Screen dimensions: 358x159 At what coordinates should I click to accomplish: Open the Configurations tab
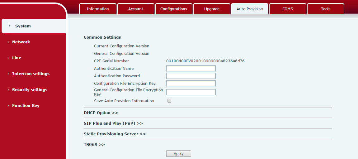tap(174, 9)
